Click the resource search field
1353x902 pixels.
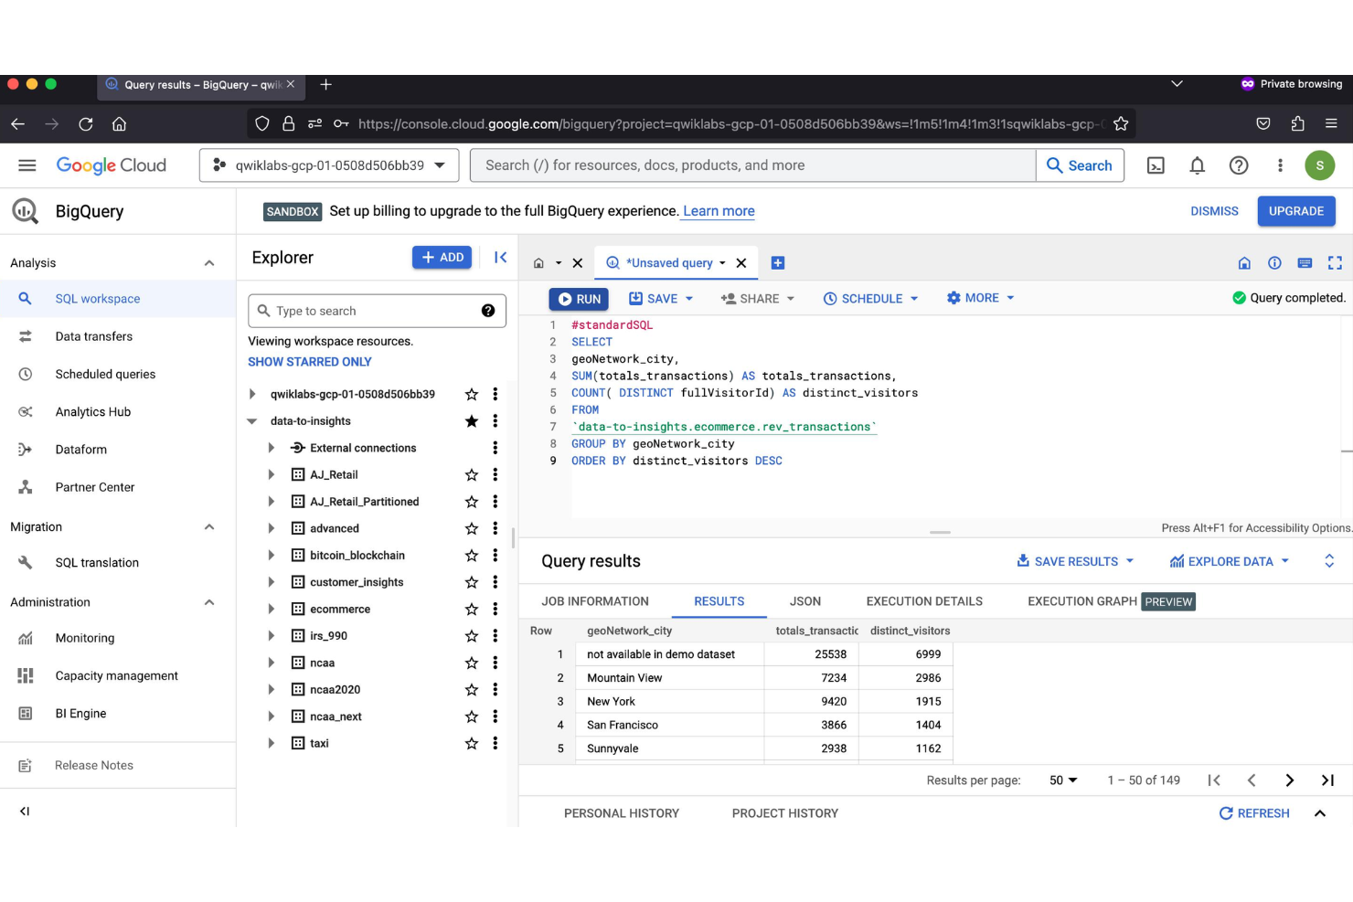coord(752,165)
